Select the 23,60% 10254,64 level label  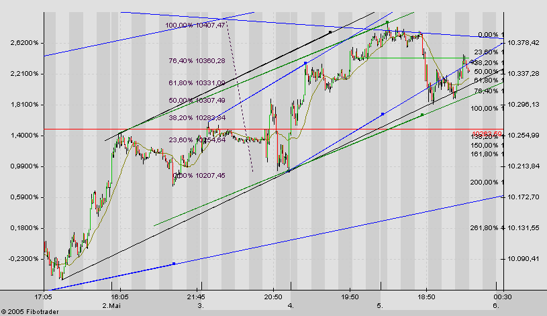click(x=197, y=140)
